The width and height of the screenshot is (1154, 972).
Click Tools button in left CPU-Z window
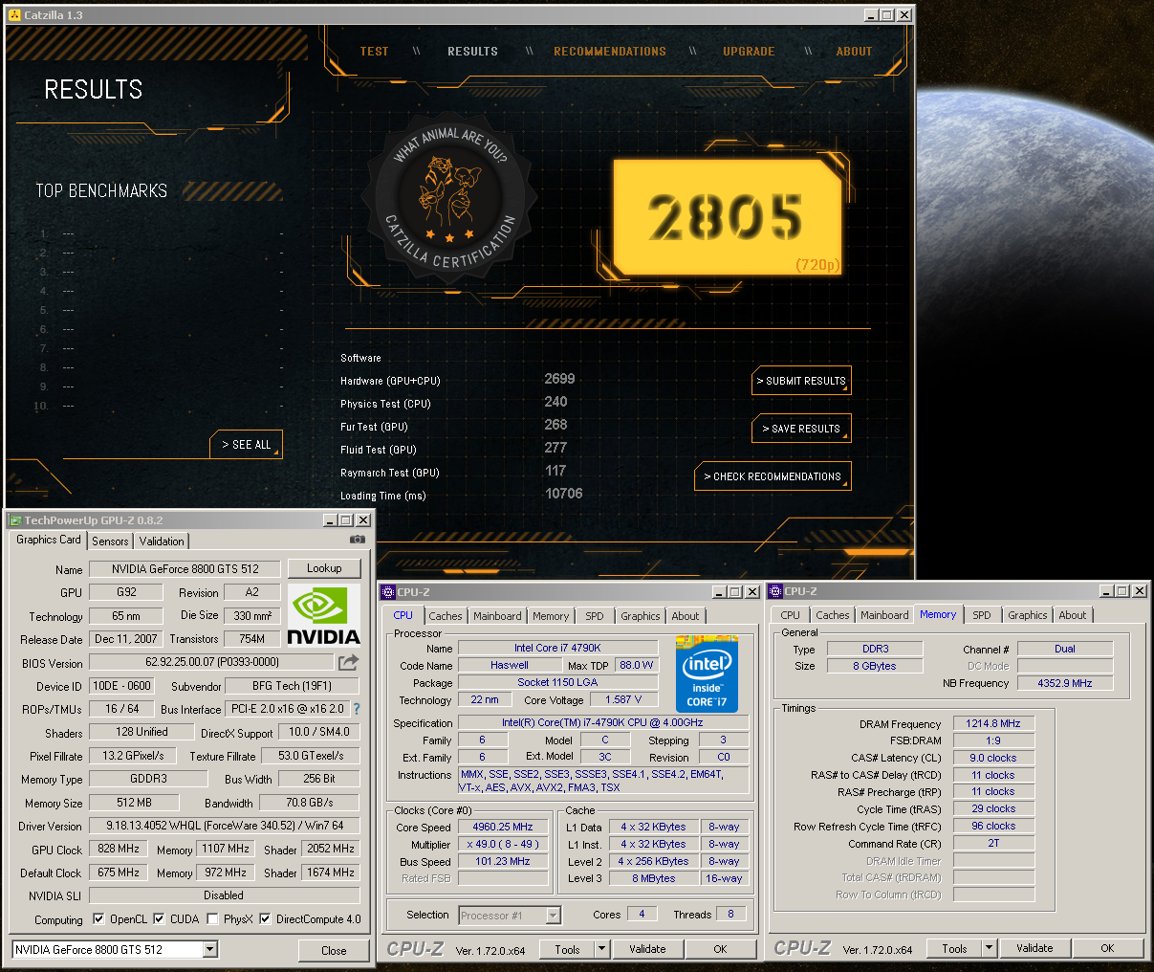[x=568, y=949]
